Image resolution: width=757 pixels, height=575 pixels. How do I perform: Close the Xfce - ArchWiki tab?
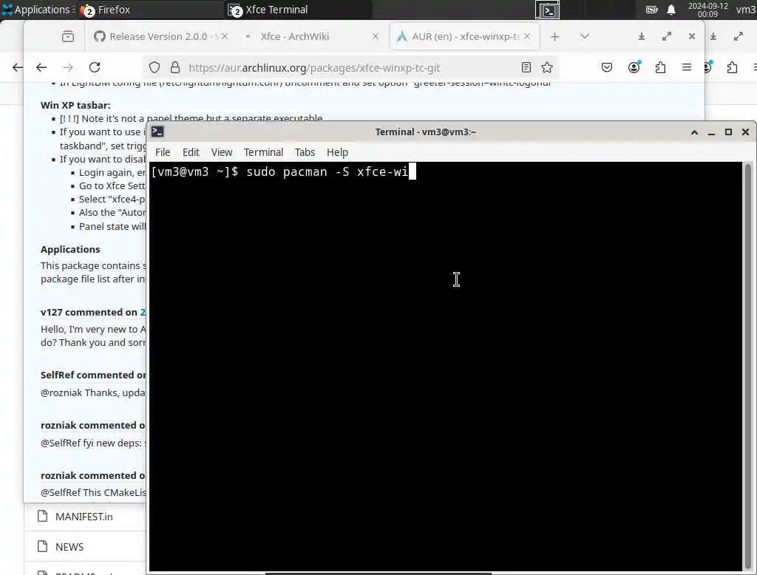click(375, 37)
